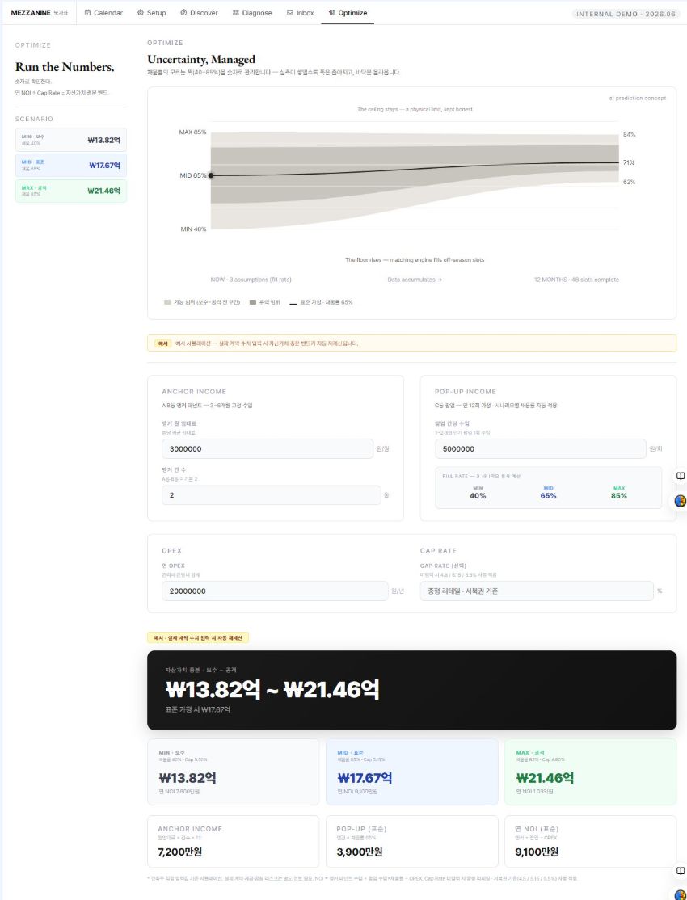Click the MAX 85% chart axis label
This screenshot has width=687, height=900.
coord(192,132)
